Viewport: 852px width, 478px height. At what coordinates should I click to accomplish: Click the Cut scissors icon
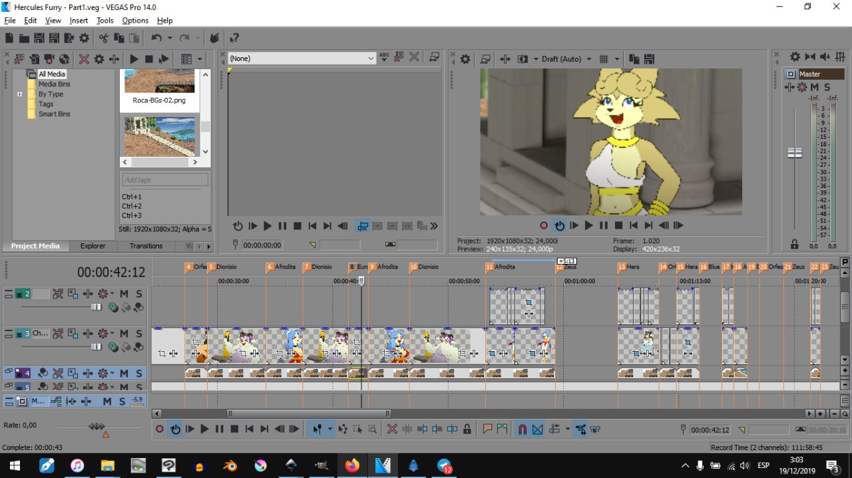point(104,39)
